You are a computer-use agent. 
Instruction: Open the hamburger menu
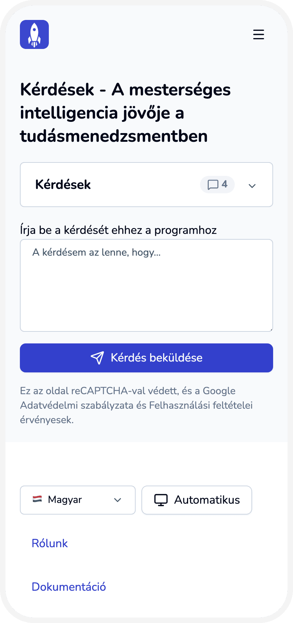click(x=259, y=34)
